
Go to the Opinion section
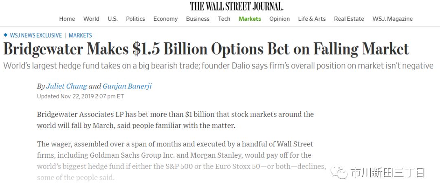coord(279,19)
